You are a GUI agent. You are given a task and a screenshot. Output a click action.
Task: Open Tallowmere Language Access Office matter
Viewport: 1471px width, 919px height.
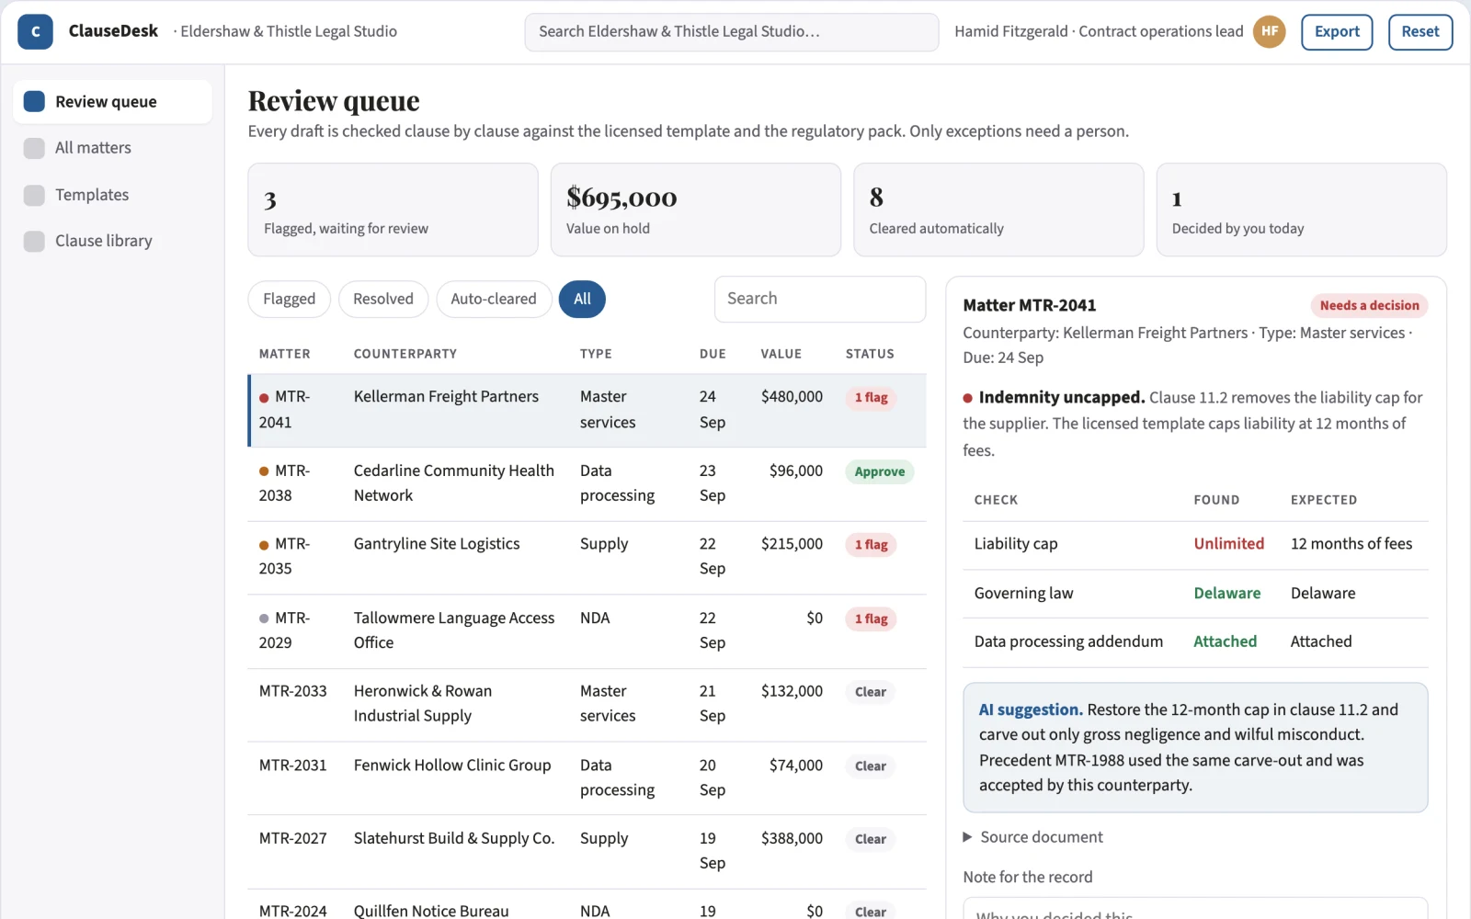coord(587,630)
